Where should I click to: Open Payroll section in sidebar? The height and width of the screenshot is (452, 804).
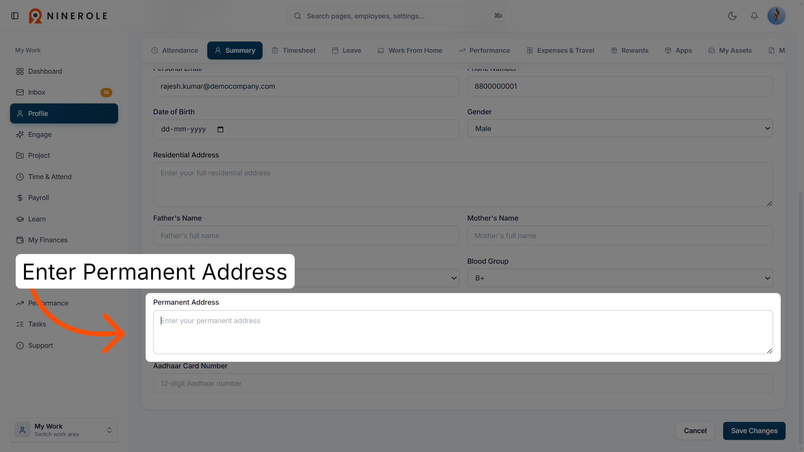coord(64,198)
